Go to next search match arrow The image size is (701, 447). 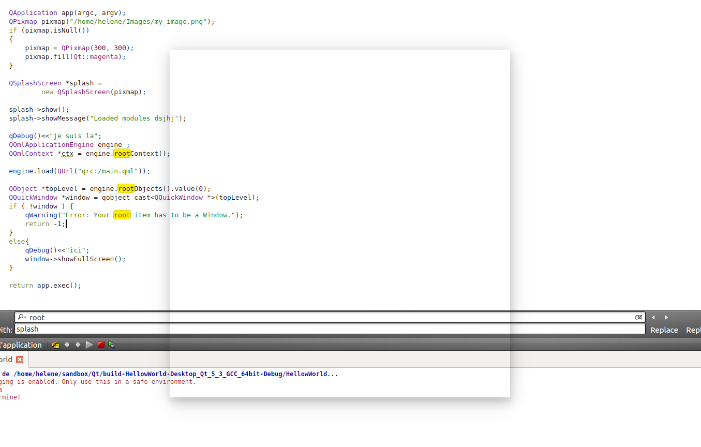[x=666, y=317]
